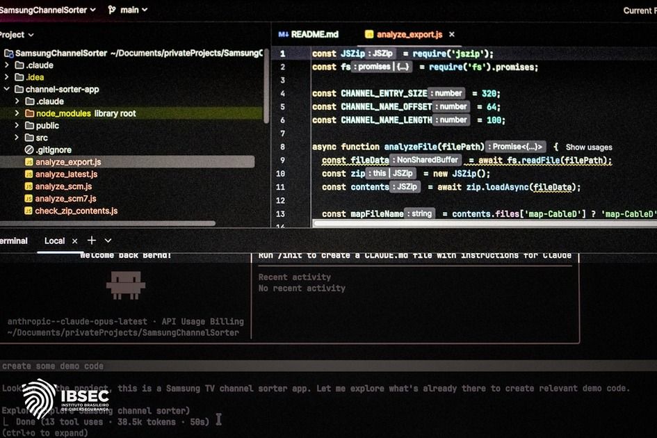657x438 pixels.
Task: Click the Claude Code mascot in terminal
Action: [x=126, y=285]
